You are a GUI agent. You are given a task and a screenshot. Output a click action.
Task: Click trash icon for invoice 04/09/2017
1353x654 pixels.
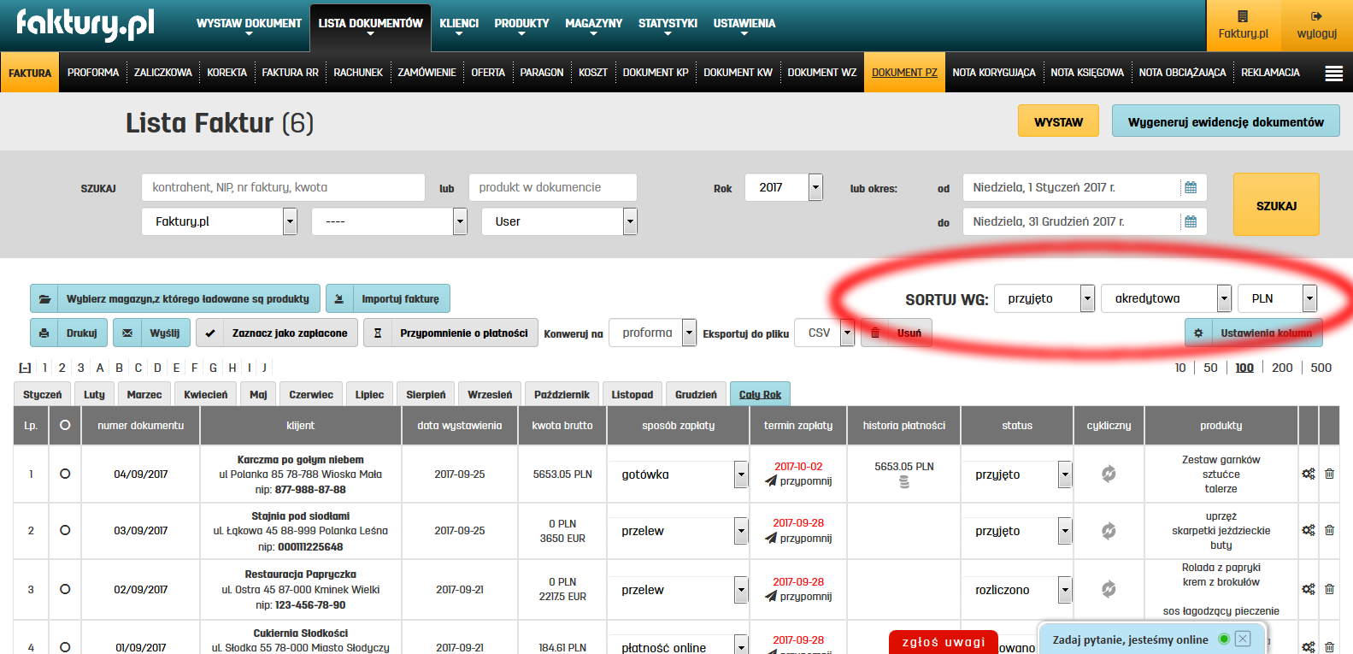pos(1329,474)
